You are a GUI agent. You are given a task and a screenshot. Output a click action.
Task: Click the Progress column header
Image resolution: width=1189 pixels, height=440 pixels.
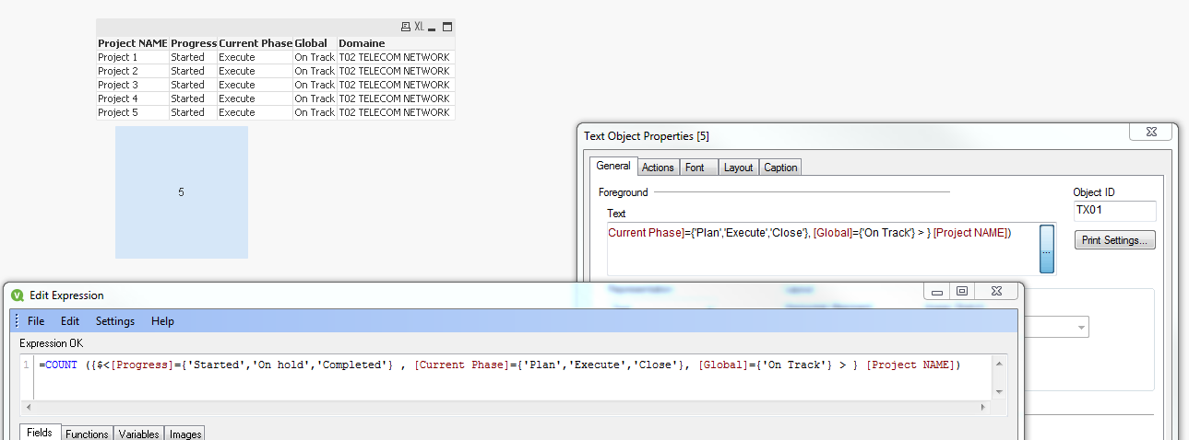(194, 43)
